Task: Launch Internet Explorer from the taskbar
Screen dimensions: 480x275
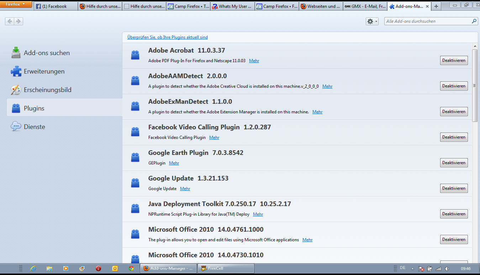Action: pyautogui.click(x=33, y=269)
